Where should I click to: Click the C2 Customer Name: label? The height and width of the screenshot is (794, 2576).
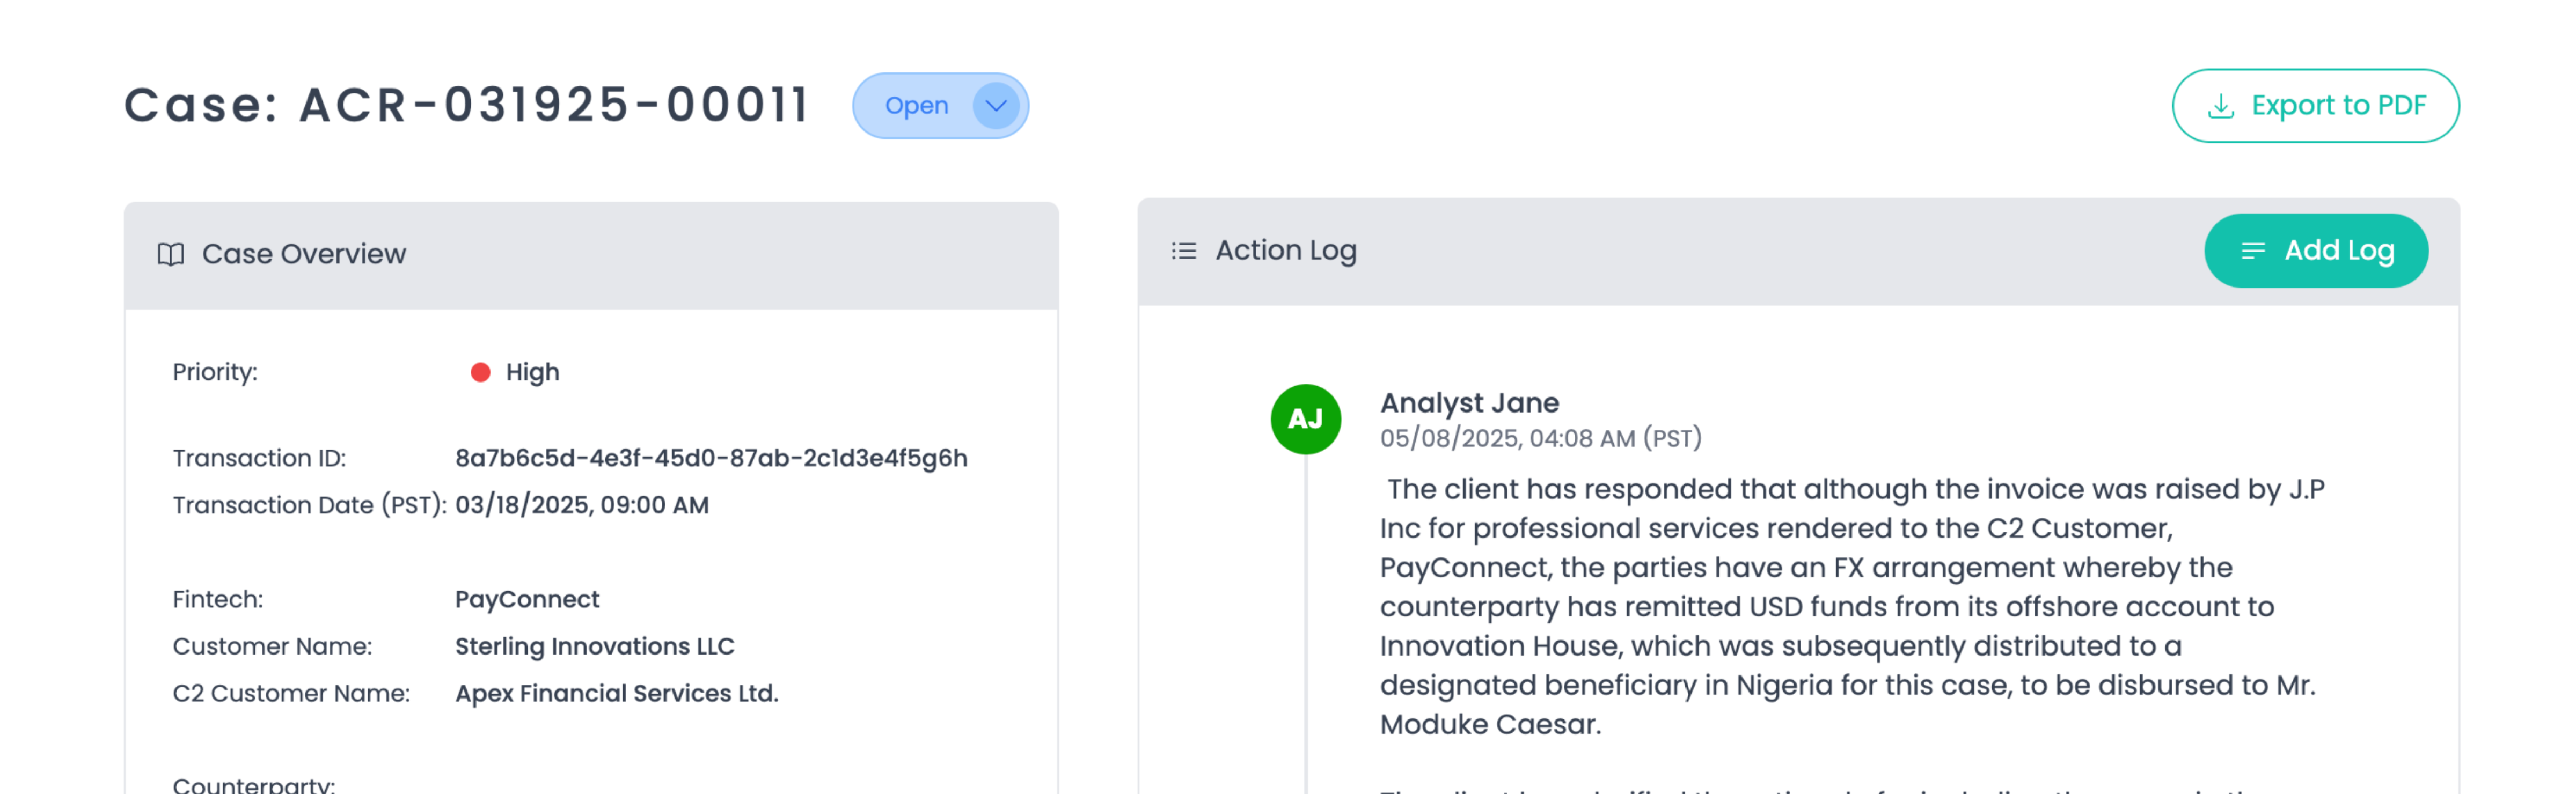coord(291,693)
